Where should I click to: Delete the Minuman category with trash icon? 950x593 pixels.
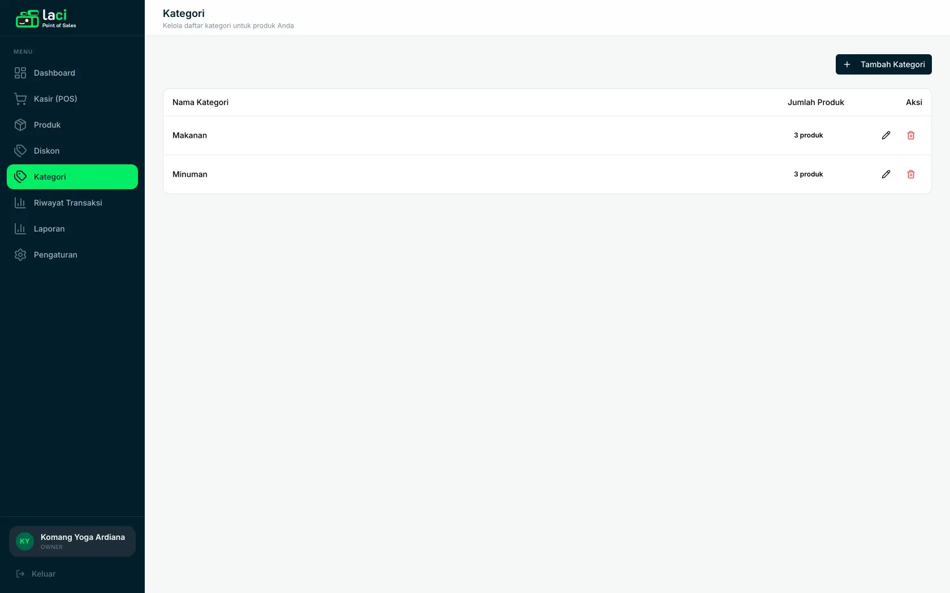(911, 175)
